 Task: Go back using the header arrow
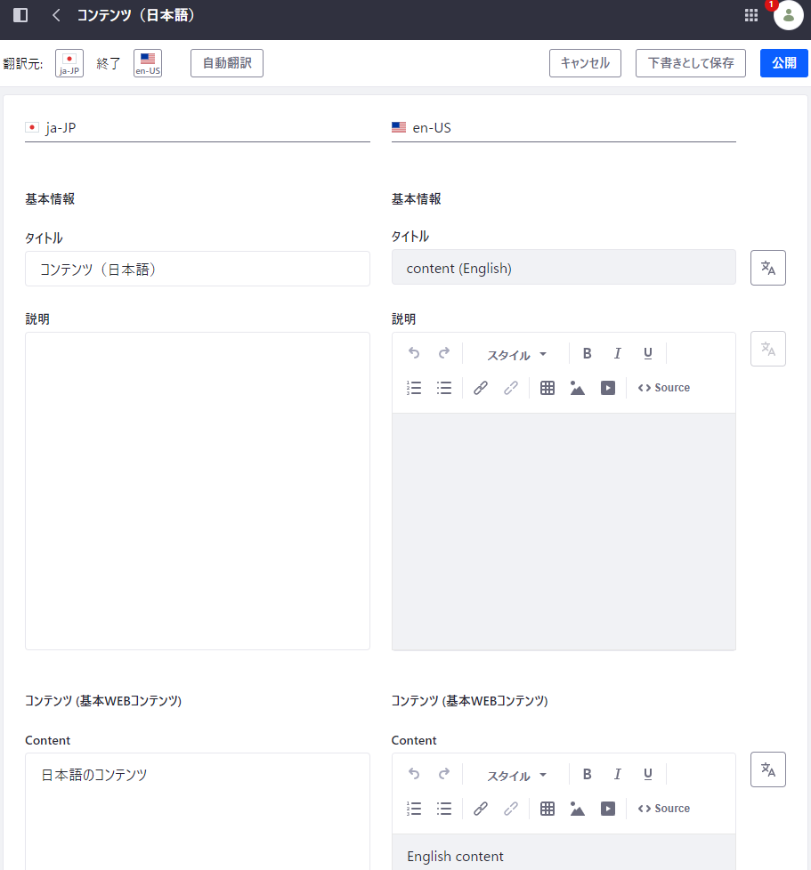coord(56,15)
